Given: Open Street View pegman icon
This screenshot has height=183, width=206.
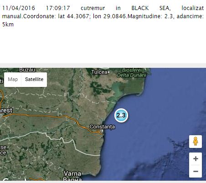Looking at the screenshot, I should pos(196,142).
